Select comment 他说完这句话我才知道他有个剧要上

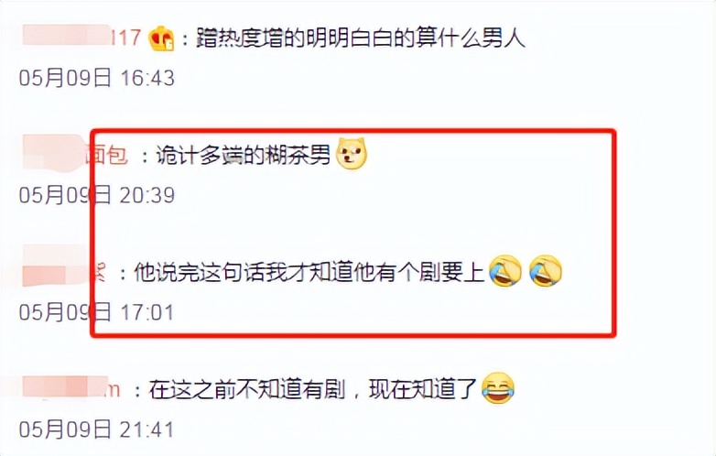pyautogui.click(x=309, y=273)
